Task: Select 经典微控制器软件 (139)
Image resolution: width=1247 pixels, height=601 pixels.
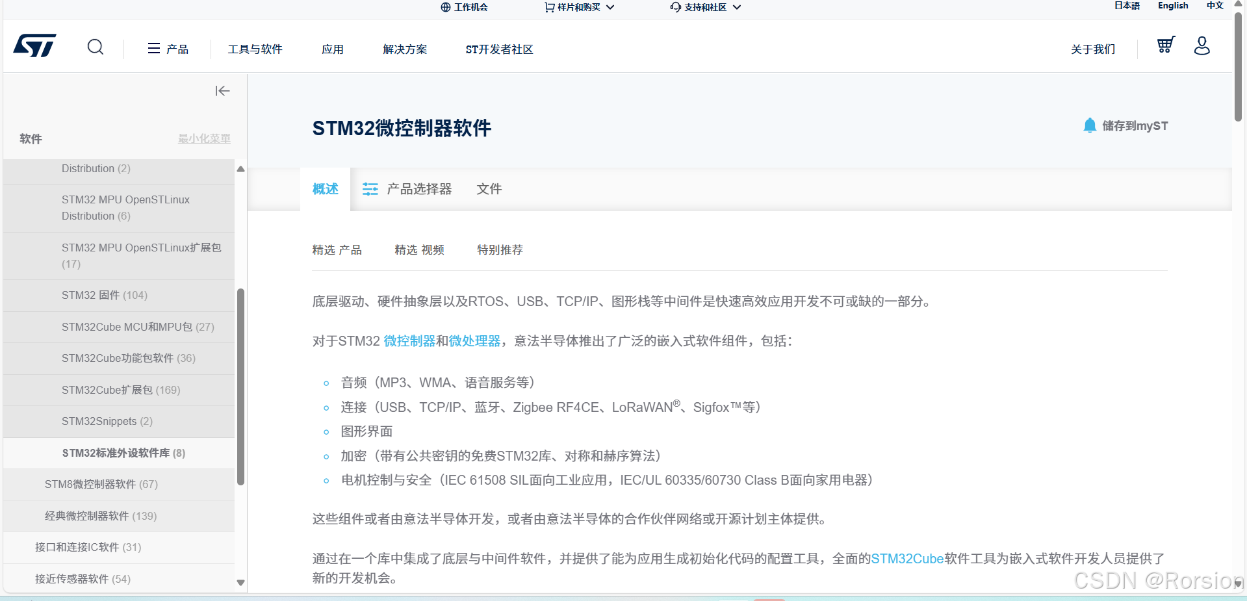Action: [119, 517]
